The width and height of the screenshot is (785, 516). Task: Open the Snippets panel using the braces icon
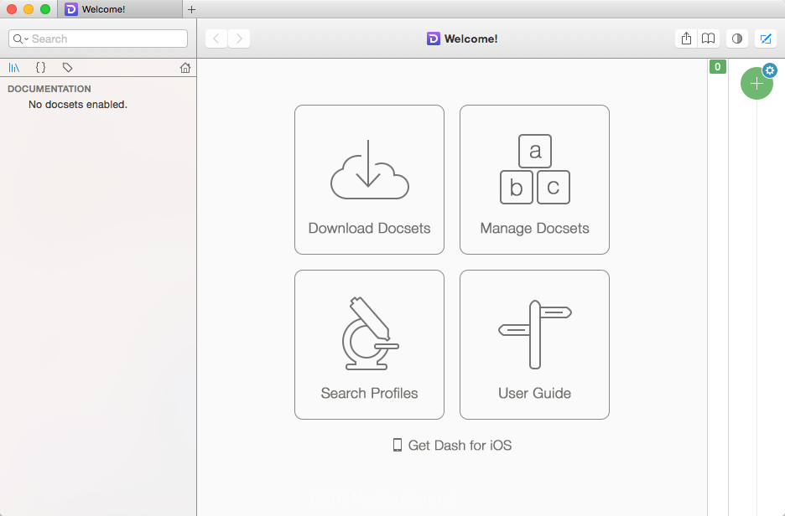coord(40,68)
